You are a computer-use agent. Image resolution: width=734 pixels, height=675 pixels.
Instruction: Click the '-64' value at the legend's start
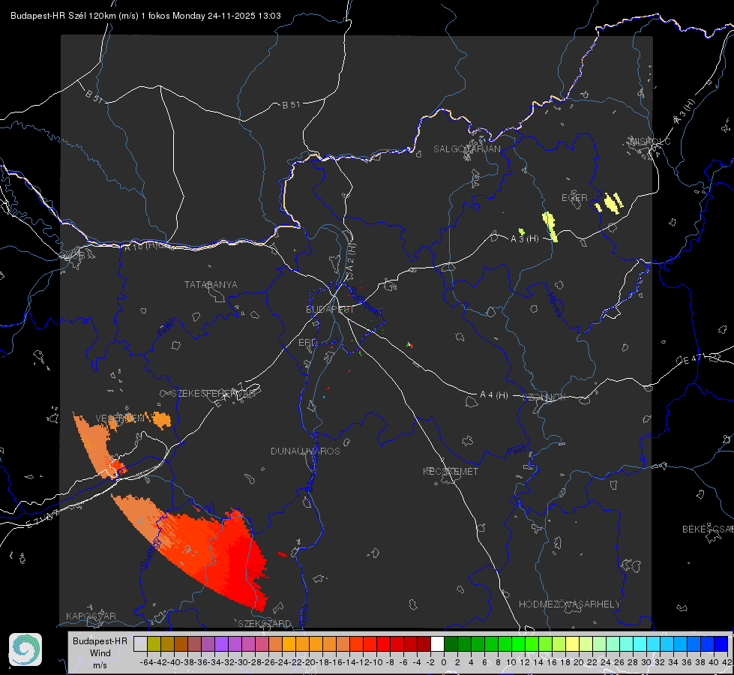pyautogui.click(x=146, y=662)
